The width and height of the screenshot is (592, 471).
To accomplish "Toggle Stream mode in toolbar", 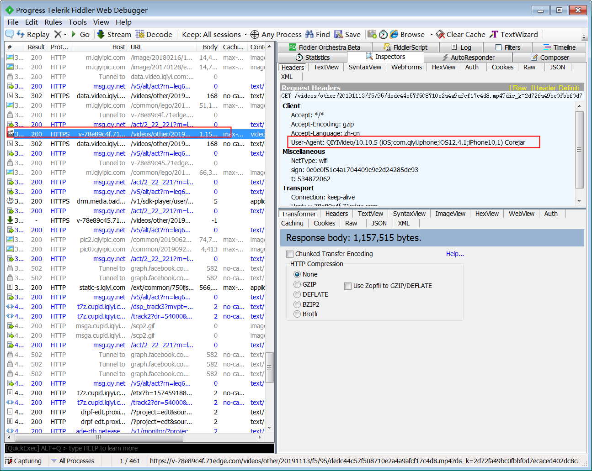I will click(x=114, y=34).
